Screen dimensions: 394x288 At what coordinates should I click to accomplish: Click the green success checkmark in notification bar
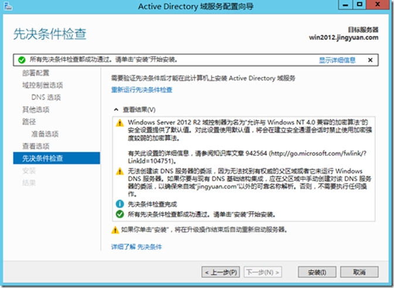22,60
